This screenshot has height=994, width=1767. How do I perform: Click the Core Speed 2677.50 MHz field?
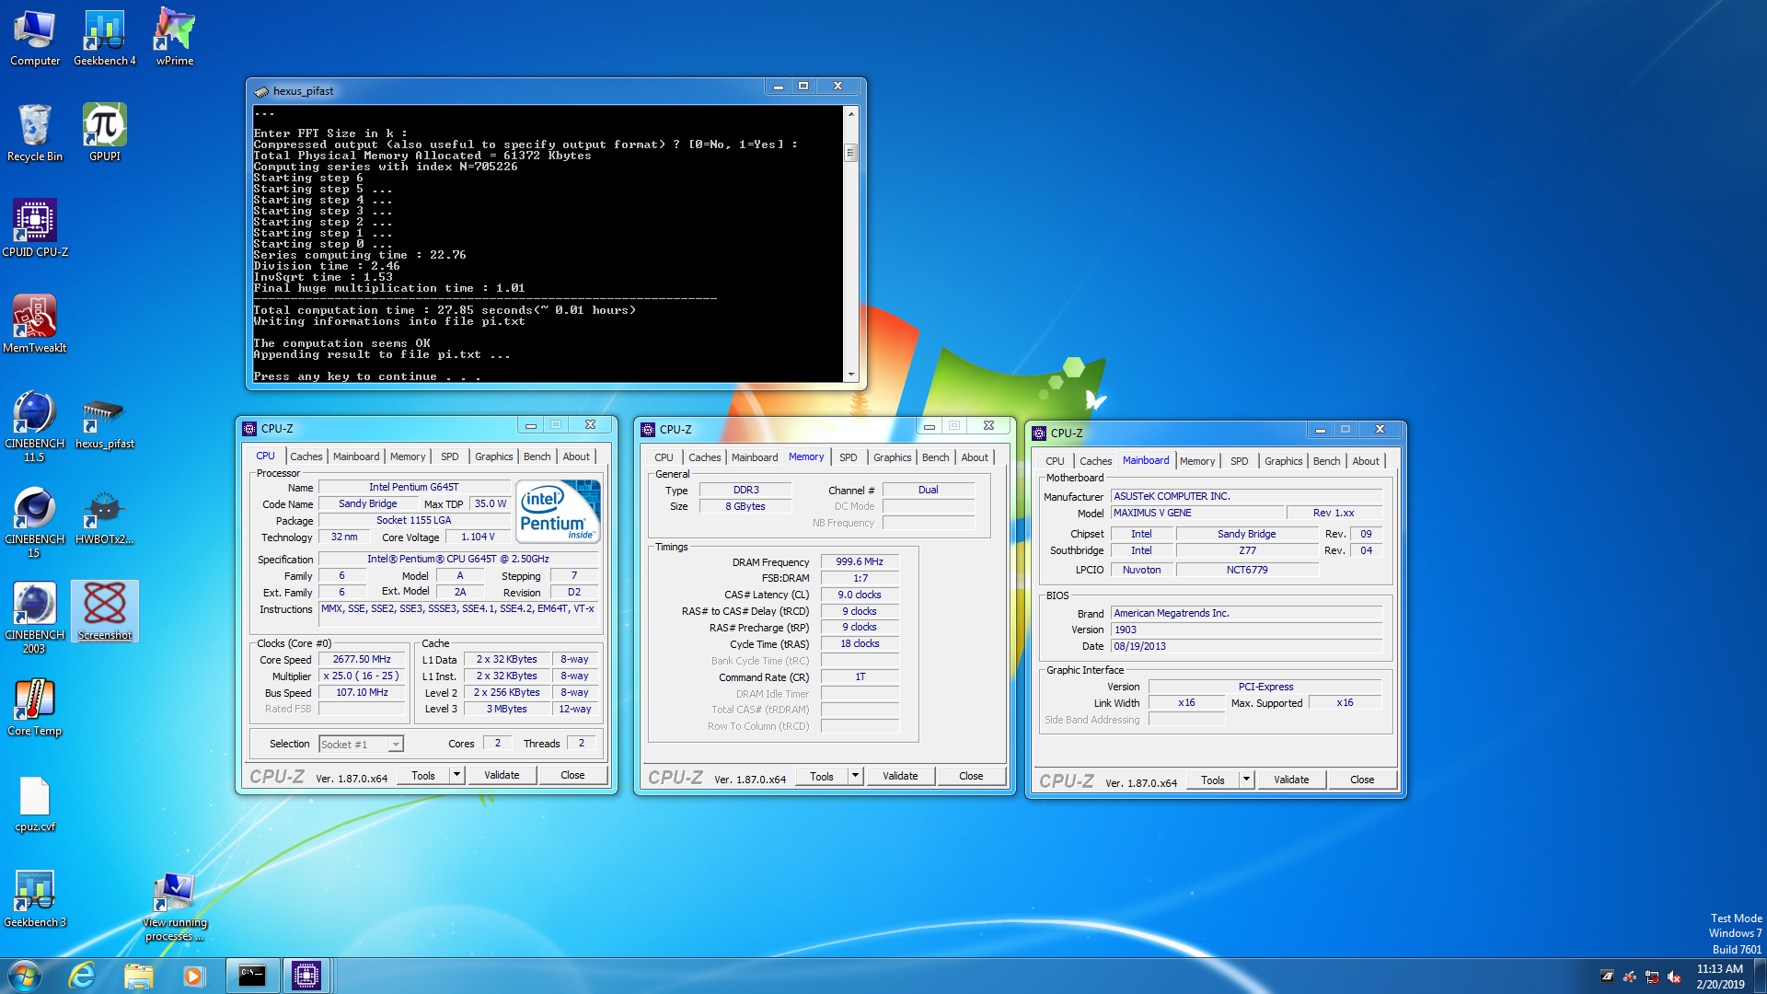(362, 659)
